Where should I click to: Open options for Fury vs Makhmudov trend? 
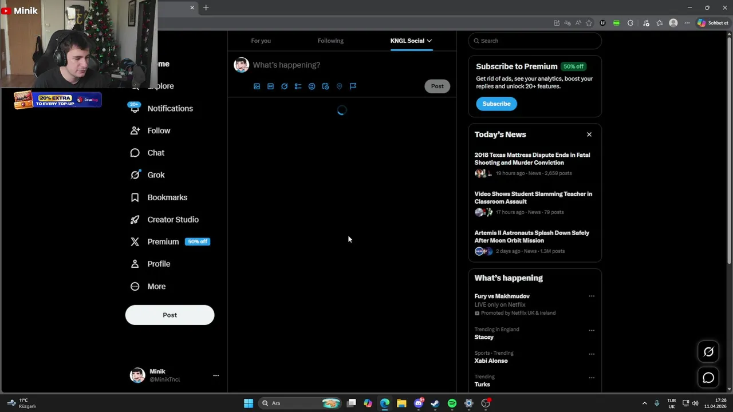coord(592,296)
